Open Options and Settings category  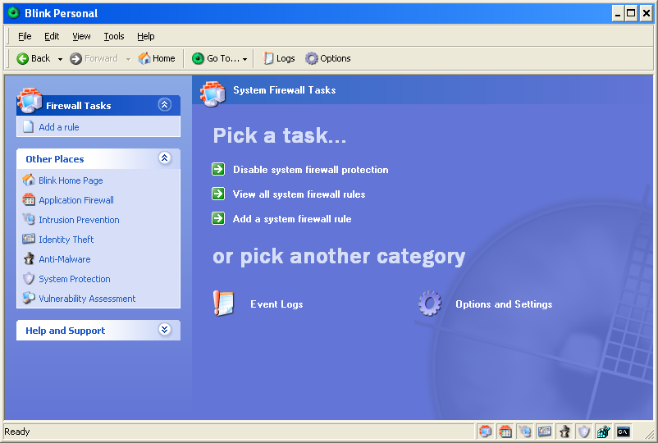(x=504, y=304)
